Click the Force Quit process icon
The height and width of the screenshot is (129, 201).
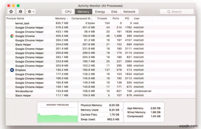pos(11,12)
